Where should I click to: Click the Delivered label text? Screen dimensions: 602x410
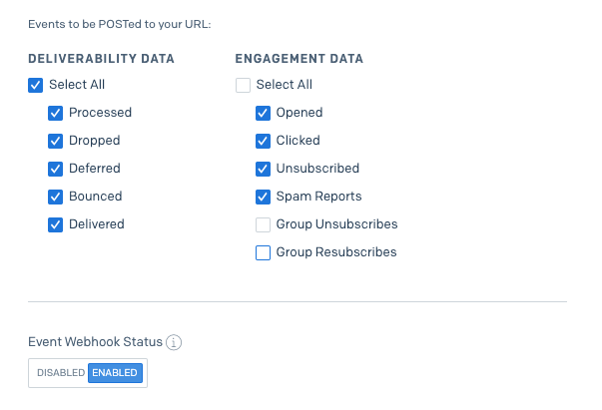click(96, 224)
